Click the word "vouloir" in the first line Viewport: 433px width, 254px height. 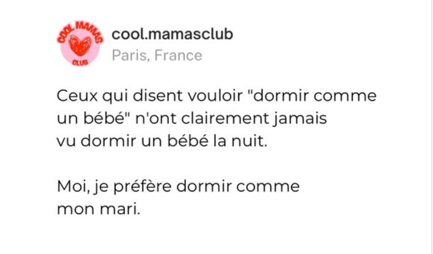pos(215,96)
